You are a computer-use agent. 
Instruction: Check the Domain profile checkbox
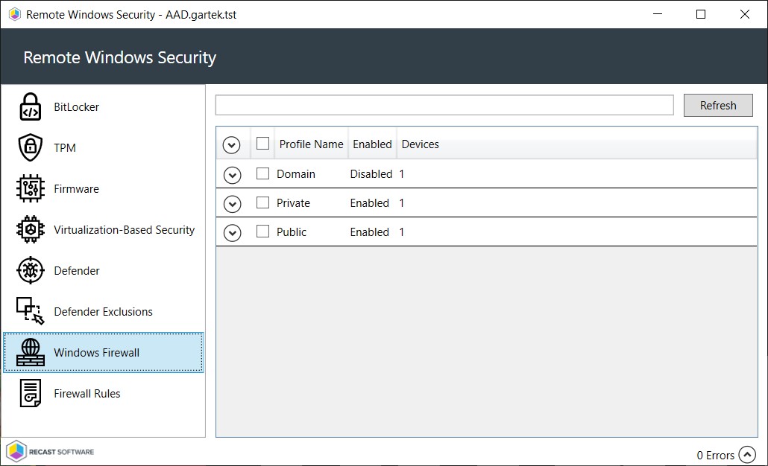[263, 173]
